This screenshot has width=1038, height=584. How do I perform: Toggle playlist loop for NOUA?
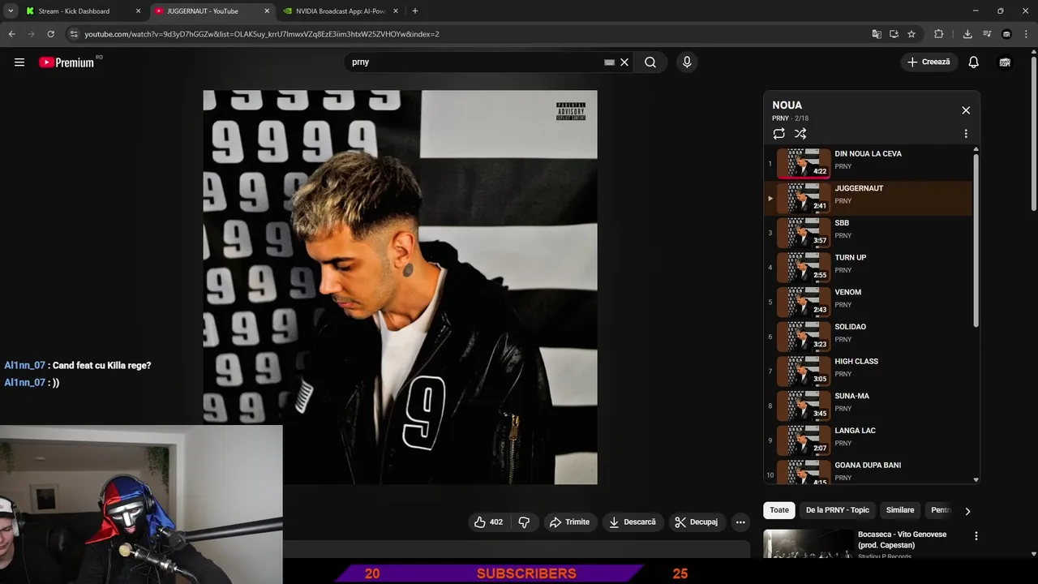pyautogui.click(x=778, y=134)
